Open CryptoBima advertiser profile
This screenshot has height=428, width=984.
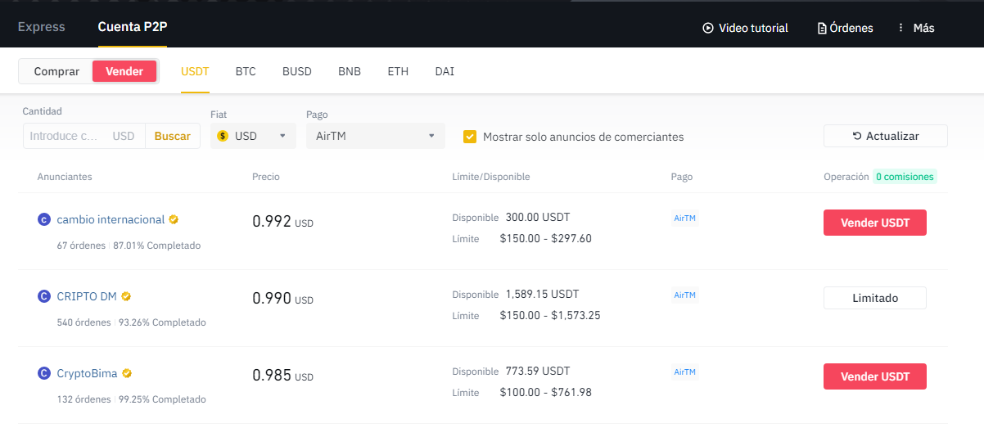[88, 373]
